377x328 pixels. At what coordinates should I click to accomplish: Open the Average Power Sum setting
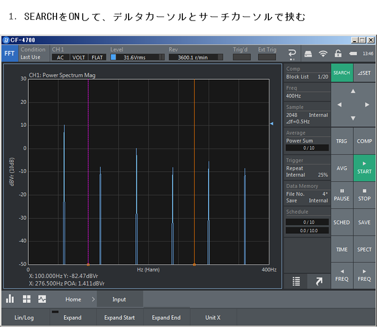307,141
